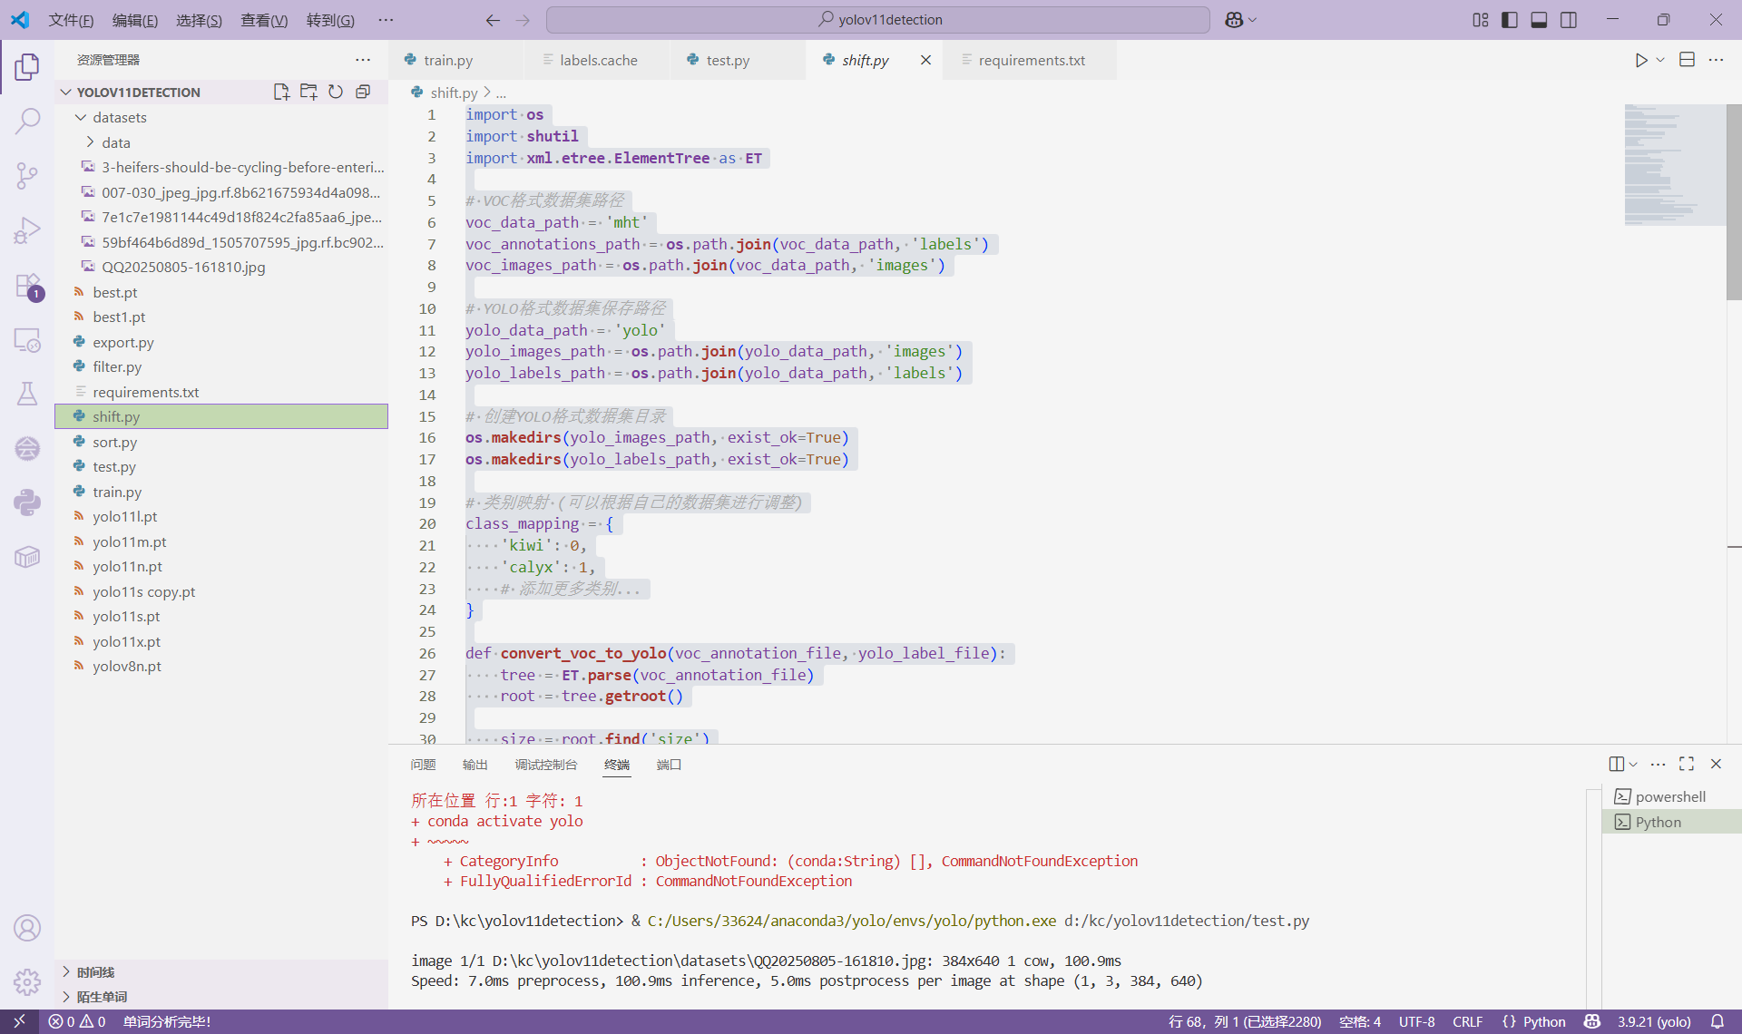
Task: Expand the 时间线 section
Action: point(95,971)
